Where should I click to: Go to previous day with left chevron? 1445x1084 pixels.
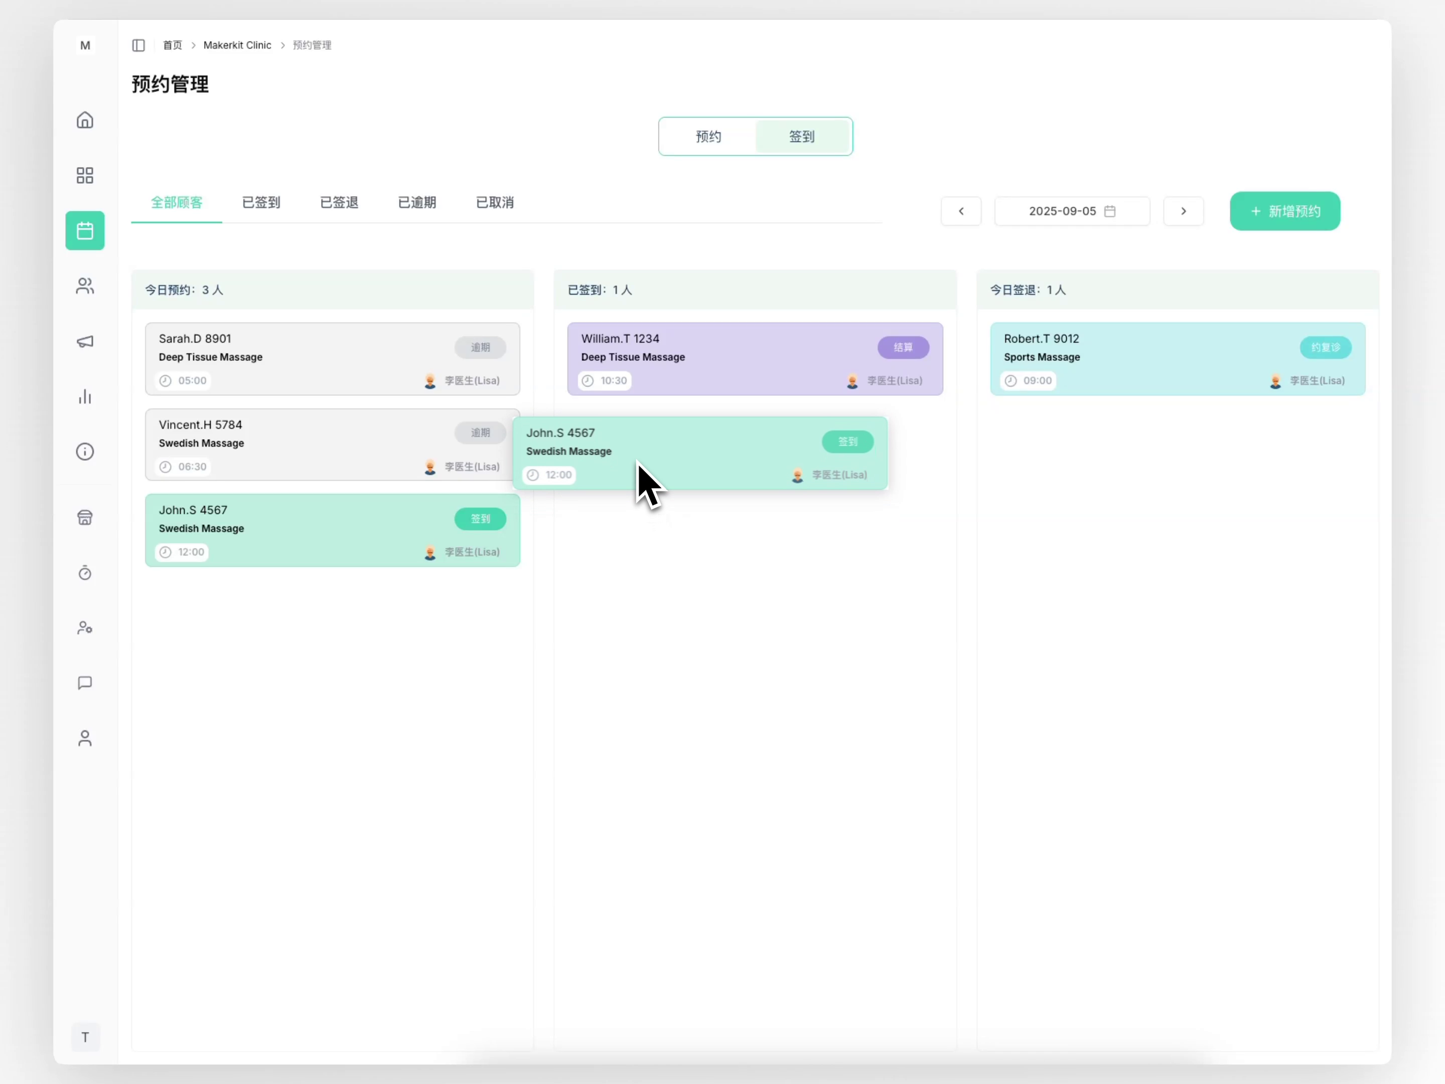(x=960, y=211)
